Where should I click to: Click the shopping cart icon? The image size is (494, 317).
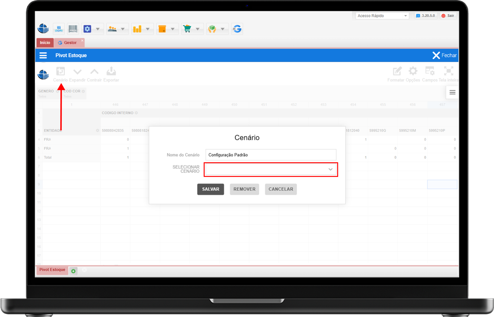tap(187, 29)
